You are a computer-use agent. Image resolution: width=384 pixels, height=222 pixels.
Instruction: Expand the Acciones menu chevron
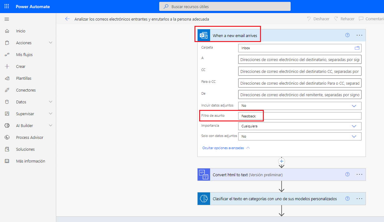coord(51,43)
